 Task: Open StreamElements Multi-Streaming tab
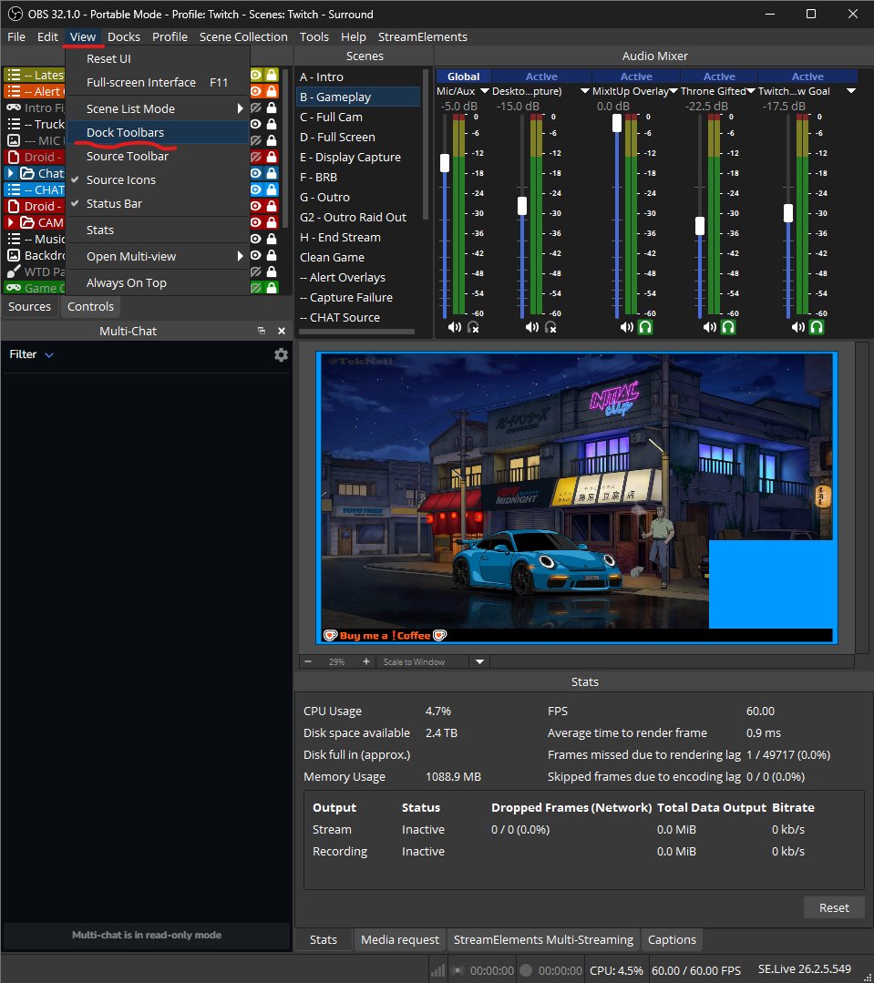[543, 940]
